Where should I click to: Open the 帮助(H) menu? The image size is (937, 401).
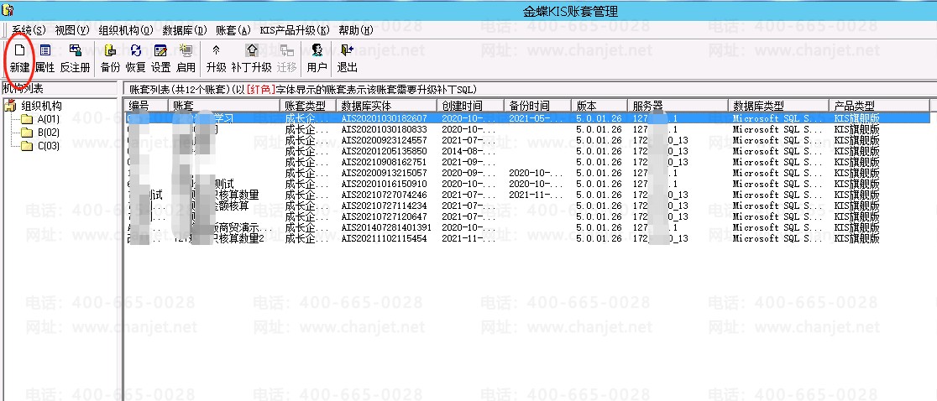pos(355,30)
